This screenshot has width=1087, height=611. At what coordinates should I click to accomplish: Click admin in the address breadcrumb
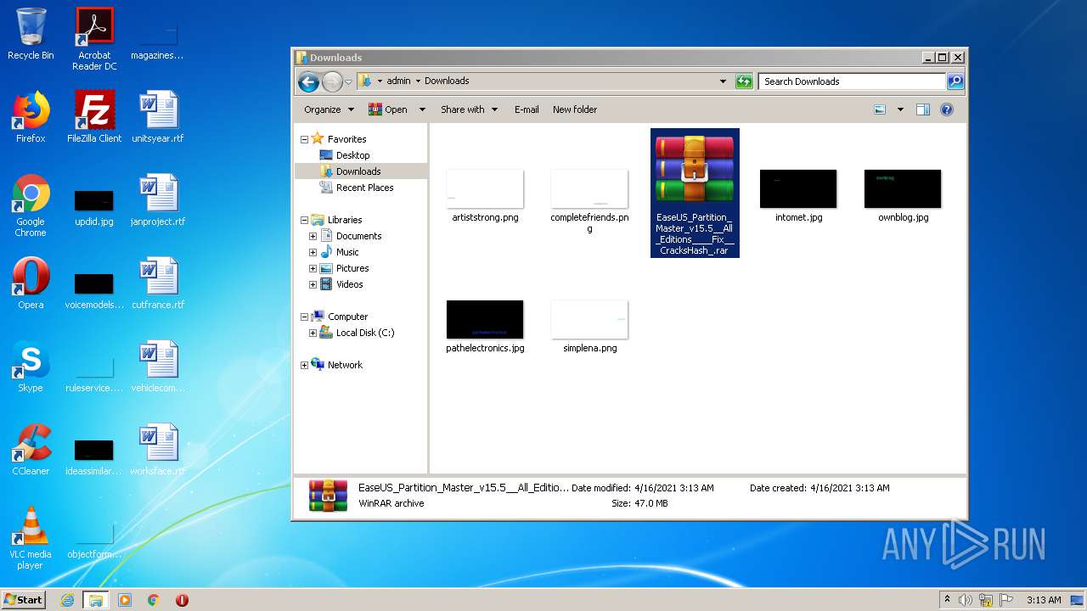coord(398,81)
